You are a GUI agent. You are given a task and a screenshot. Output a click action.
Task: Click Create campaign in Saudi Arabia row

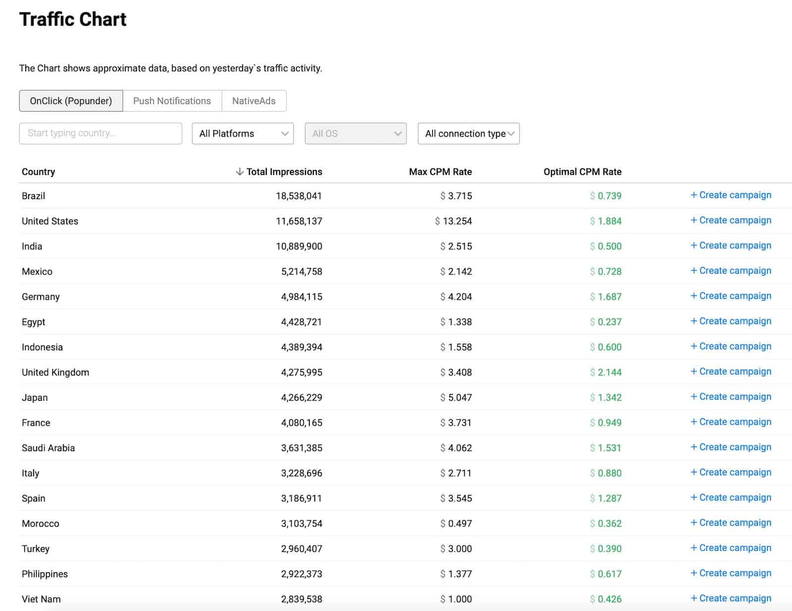(x=731, y=447)
